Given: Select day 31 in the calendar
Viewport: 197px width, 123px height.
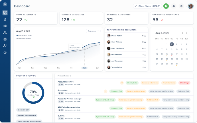Looking at the screenshot, I should pyautogui.click(x=177, y=64).
